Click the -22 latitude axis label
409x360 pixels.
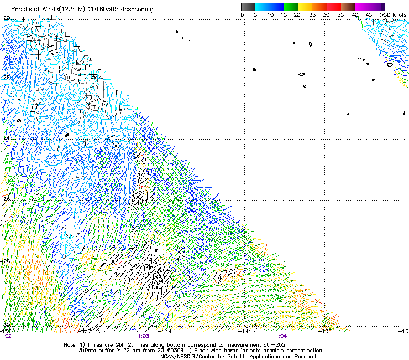click(5, 78)
